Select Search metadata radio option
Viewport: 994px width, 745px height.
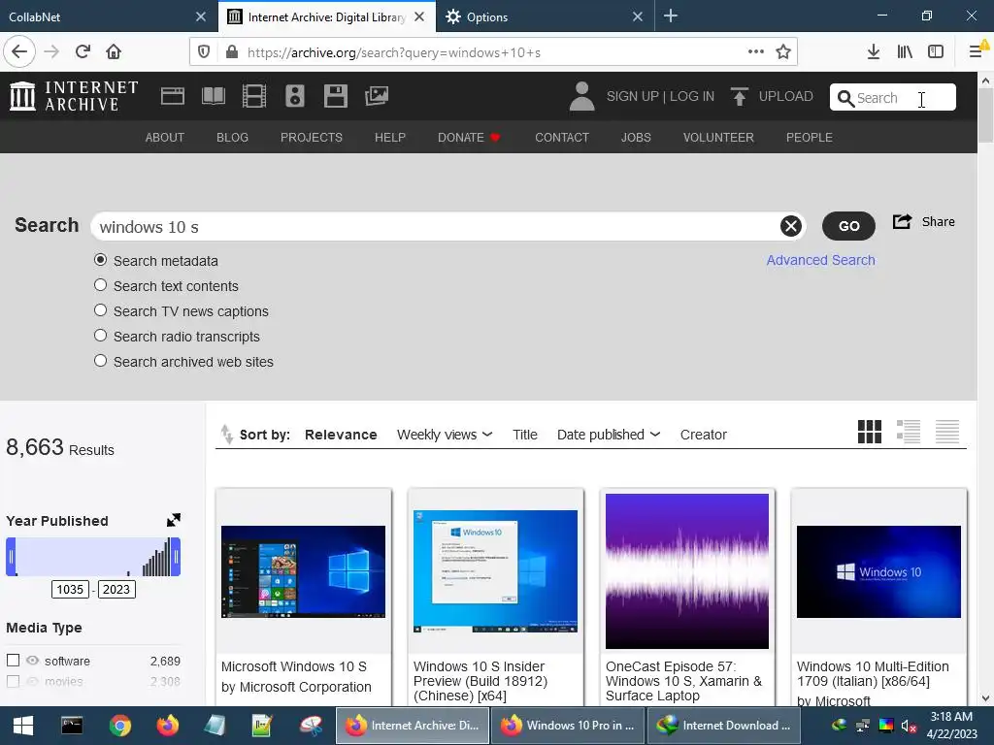coord(100,260)
